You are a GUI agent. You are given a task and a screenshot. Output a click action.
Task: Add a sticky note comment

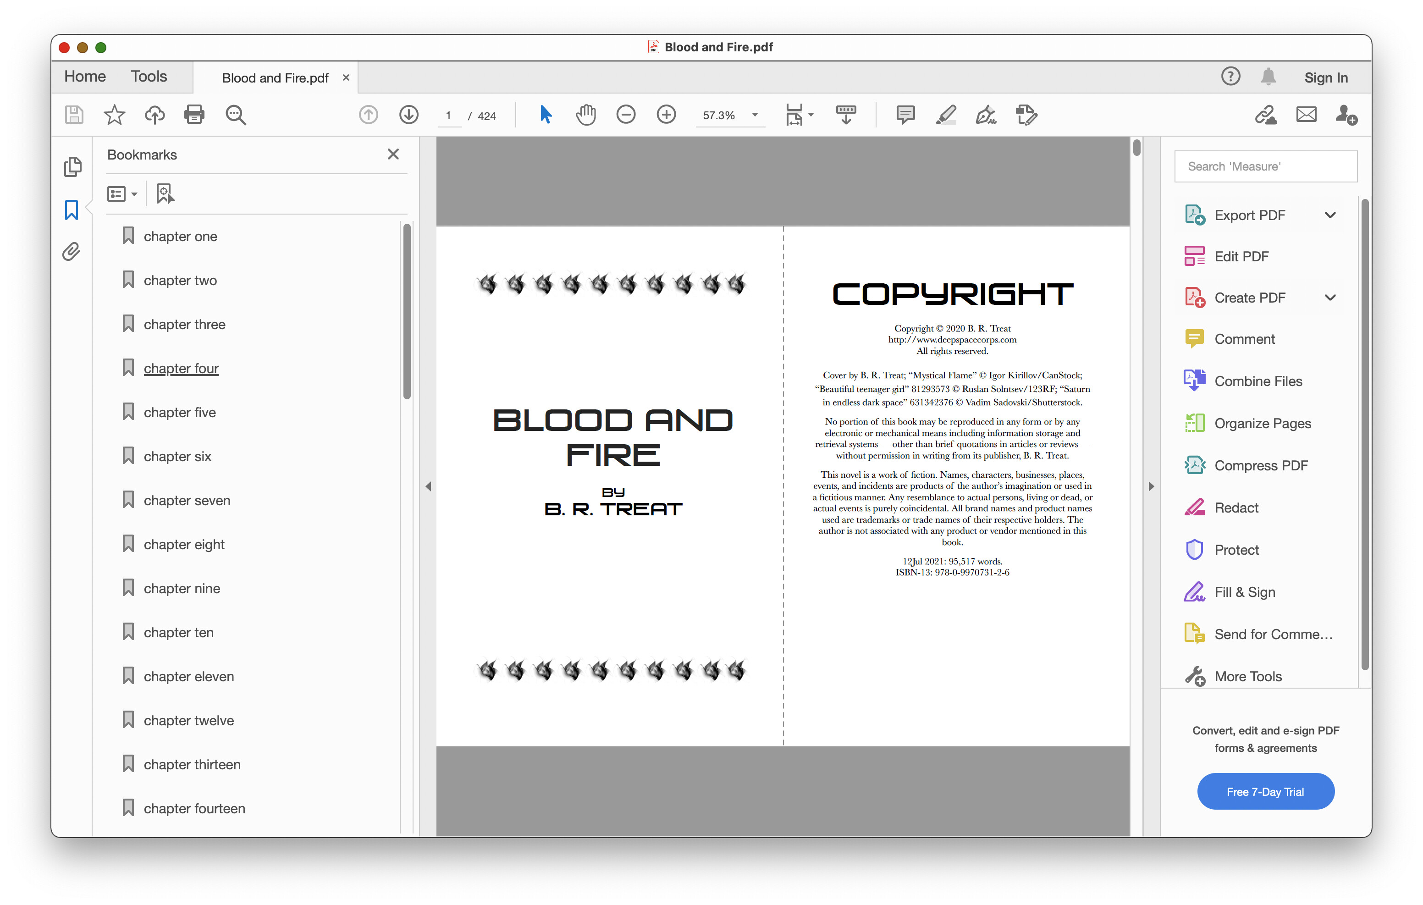coord(905,115)
